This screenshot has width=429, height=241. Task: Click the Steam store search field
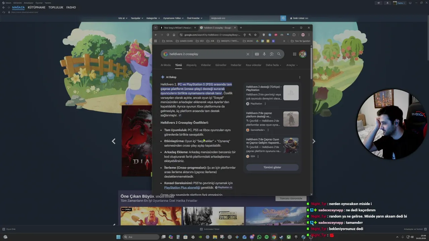pyautogui.click(x=245, y=18)
